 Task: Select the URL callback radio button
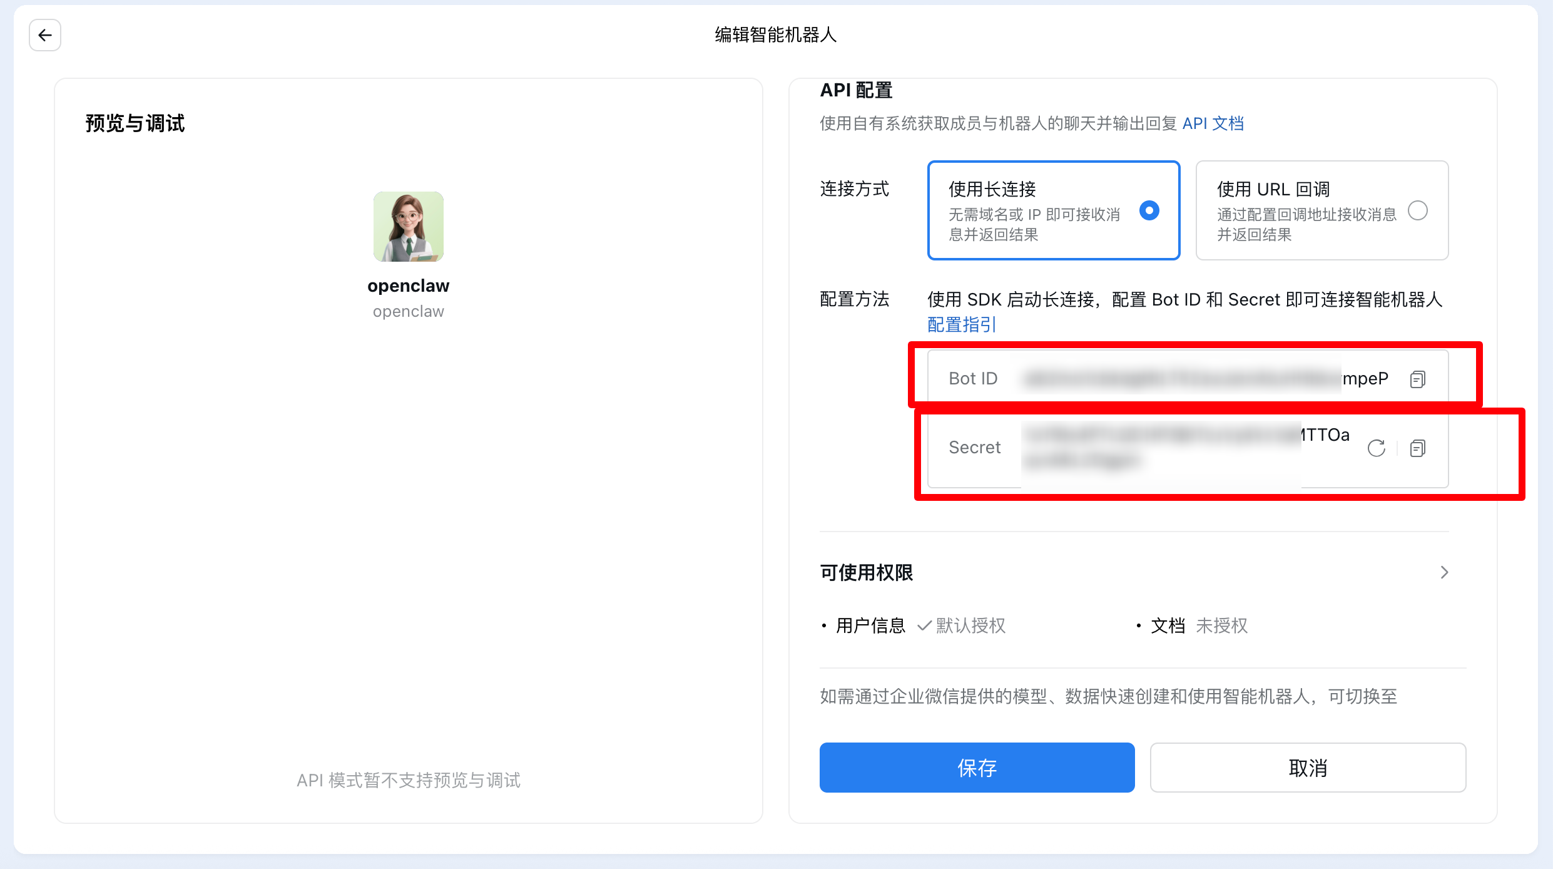point(1417,210)
